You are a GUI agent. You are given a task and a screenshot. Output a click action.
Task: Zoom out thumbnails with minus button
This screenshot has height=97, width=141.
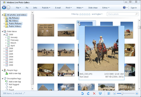click(x=115, y=94)
